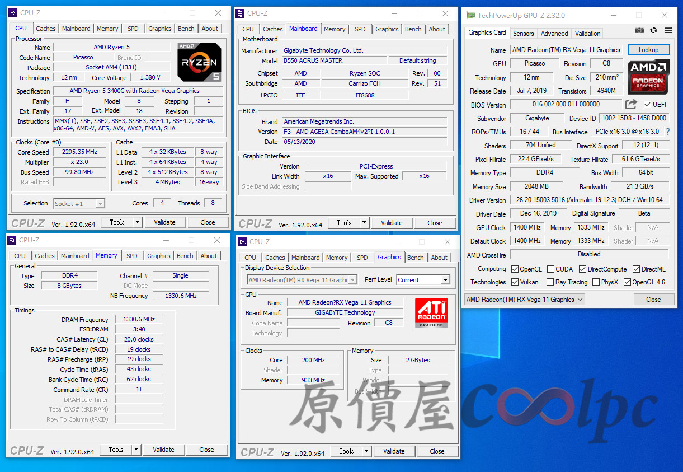683x472 pixels.
Task: Click the BIOS export share arrow icon
Action: tap(631, 104)
